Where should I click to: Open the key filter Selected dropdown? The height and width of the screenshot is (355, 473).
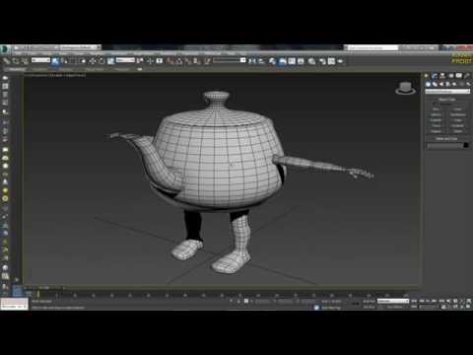pos(393,301)
